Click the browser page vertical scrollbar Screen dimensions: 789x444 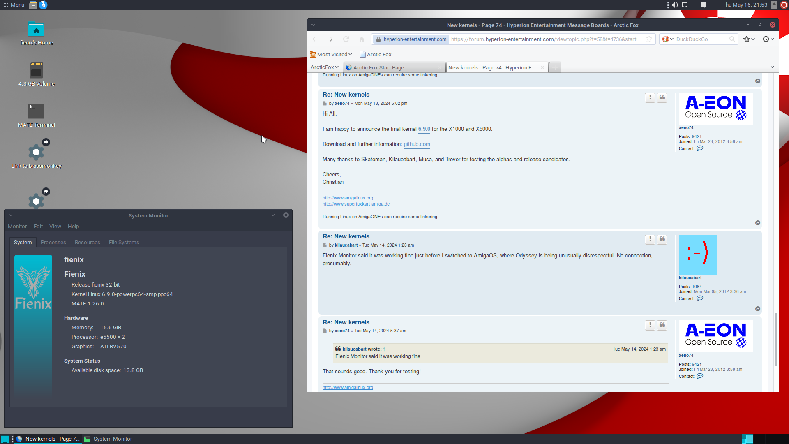[776, 339]
